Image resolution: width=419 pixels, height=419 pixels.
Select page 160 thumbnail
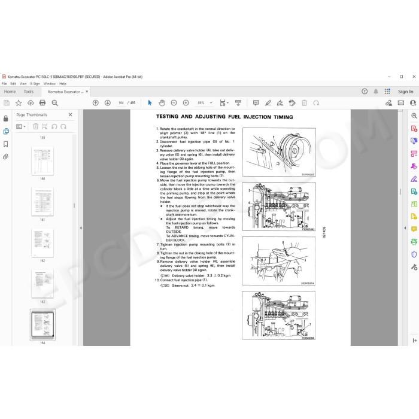coord(42,160)
